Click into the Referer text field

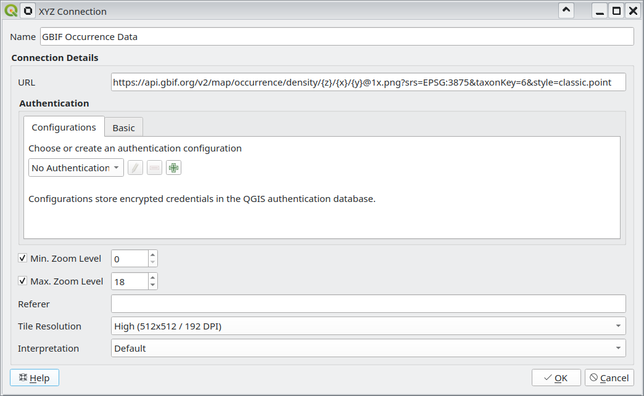point(368,304)
